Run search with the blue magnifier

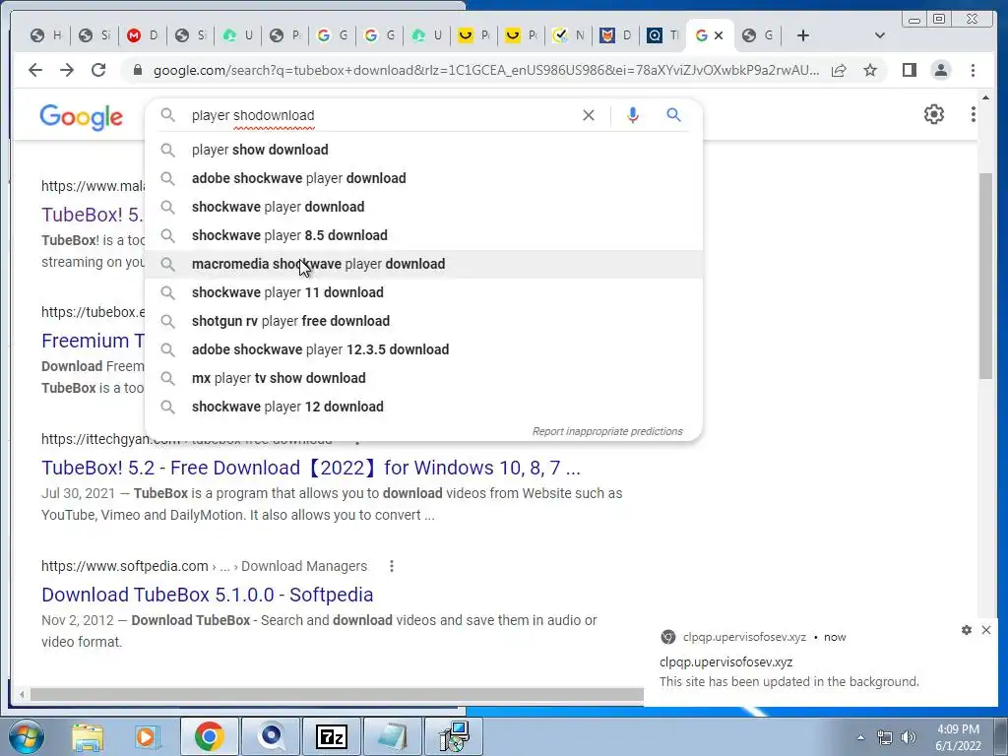(x=673, y=115)
